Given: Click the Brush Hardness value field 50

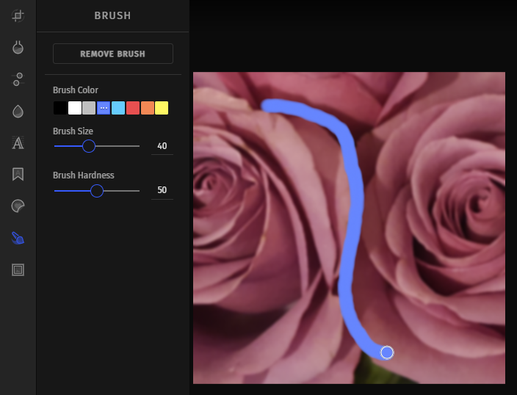Looking at the screenshot, I should click(x=162, y=190).
